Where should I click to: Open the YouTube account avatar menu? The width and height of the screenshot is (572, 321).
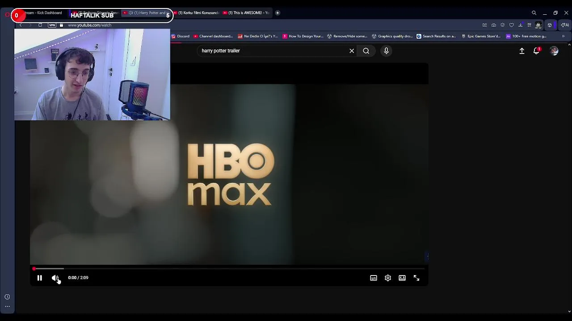[554, 51]
